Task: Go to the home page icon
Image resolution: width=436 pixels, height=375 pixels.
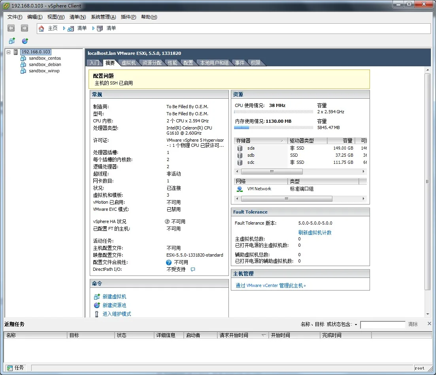Action: point(41,28)
